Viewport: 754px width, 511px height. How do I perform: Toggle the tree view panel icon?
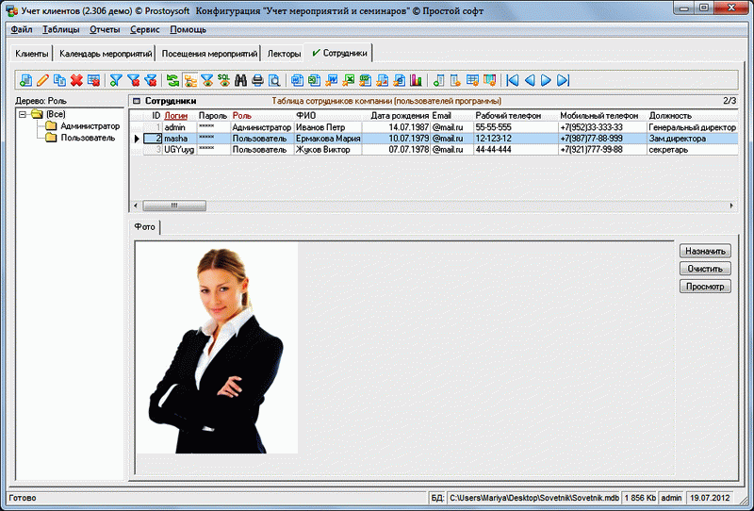pyautogui.click(x=190, y=80)
